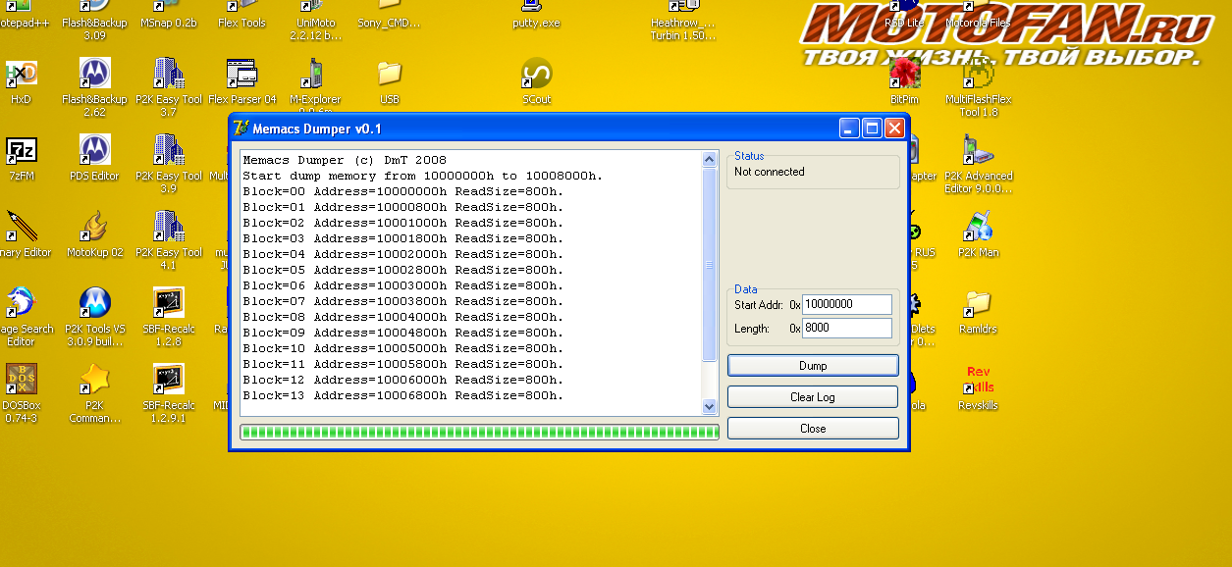Minimize the Memacs Dumper window
This screenshot has height=567, width=1232.
pyautogui.click(x=849, y=129)
